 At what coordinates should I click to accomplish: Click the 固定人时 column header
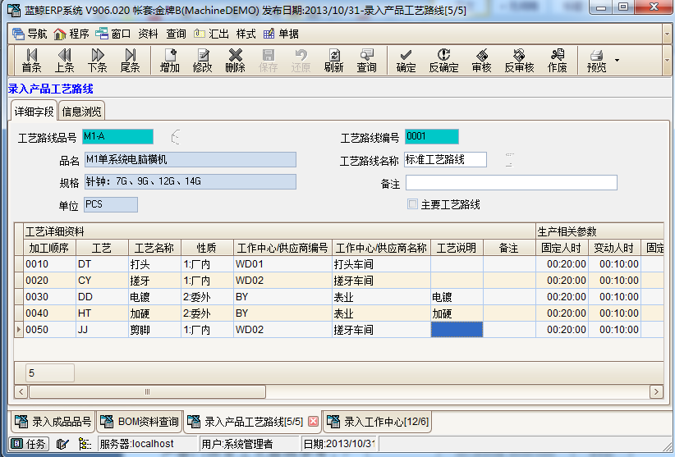(x=562, y=248)
